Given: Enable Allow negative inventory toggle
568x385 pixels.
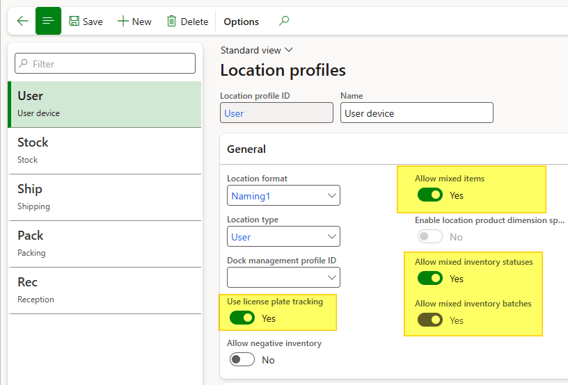Looking at the screenshot, I should 242,360.
